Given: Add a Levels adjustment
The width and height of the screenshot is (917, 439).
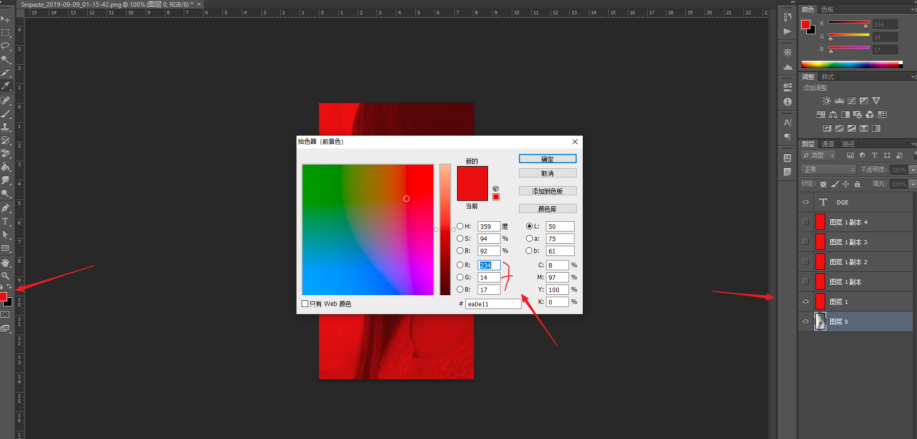Looking at the screenshot, I should tap(839, 101).
